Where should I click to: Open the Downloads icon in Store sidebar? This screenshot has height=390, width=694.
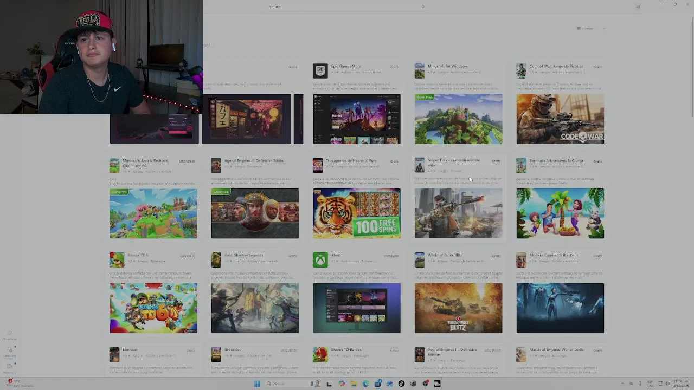click(x=10, y=350)
